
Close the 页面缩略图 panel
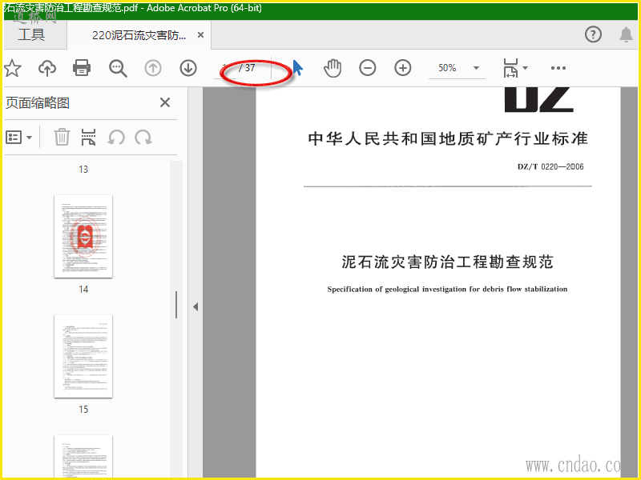pos(165,102)
